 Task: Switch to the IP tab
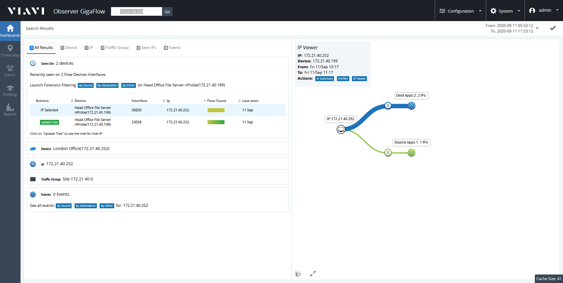pyautogui.click(x=89, y=48)
